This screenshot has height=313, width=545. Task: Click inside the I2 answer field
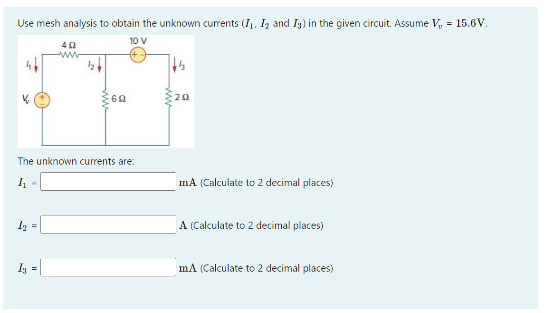108,225
